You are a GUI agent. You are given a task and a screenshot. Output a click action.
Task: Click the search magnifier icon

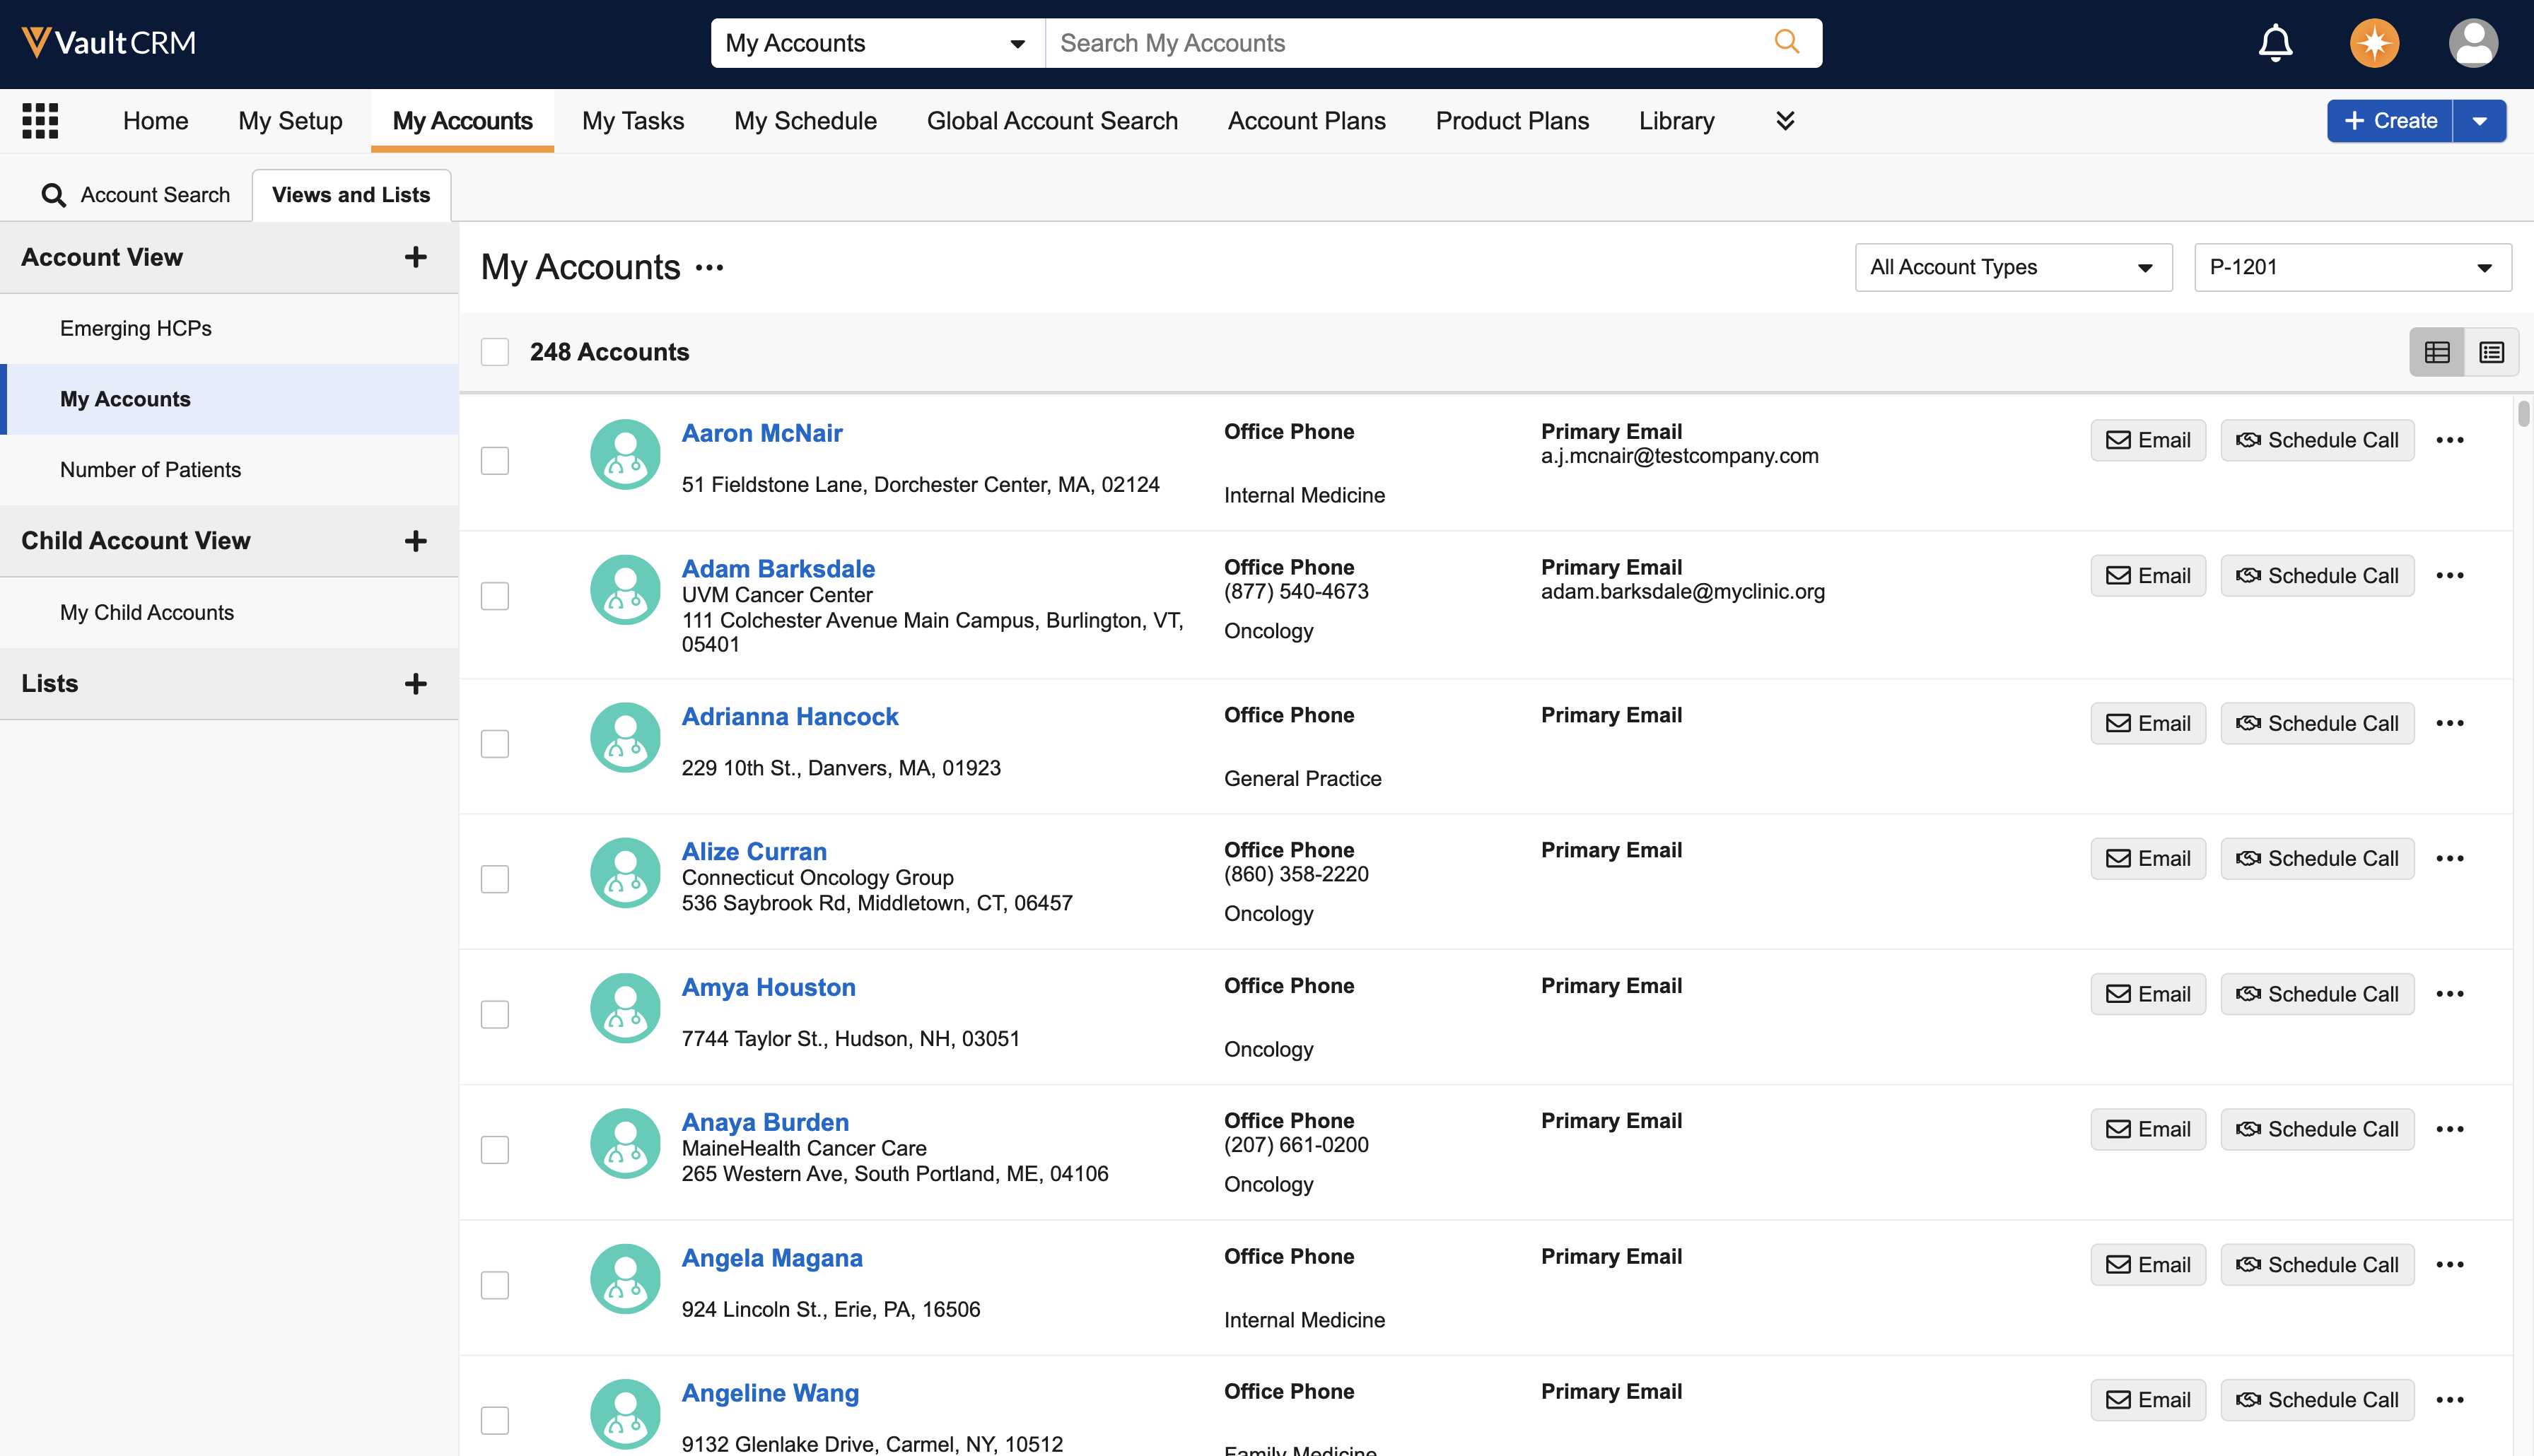point(1786,42)
